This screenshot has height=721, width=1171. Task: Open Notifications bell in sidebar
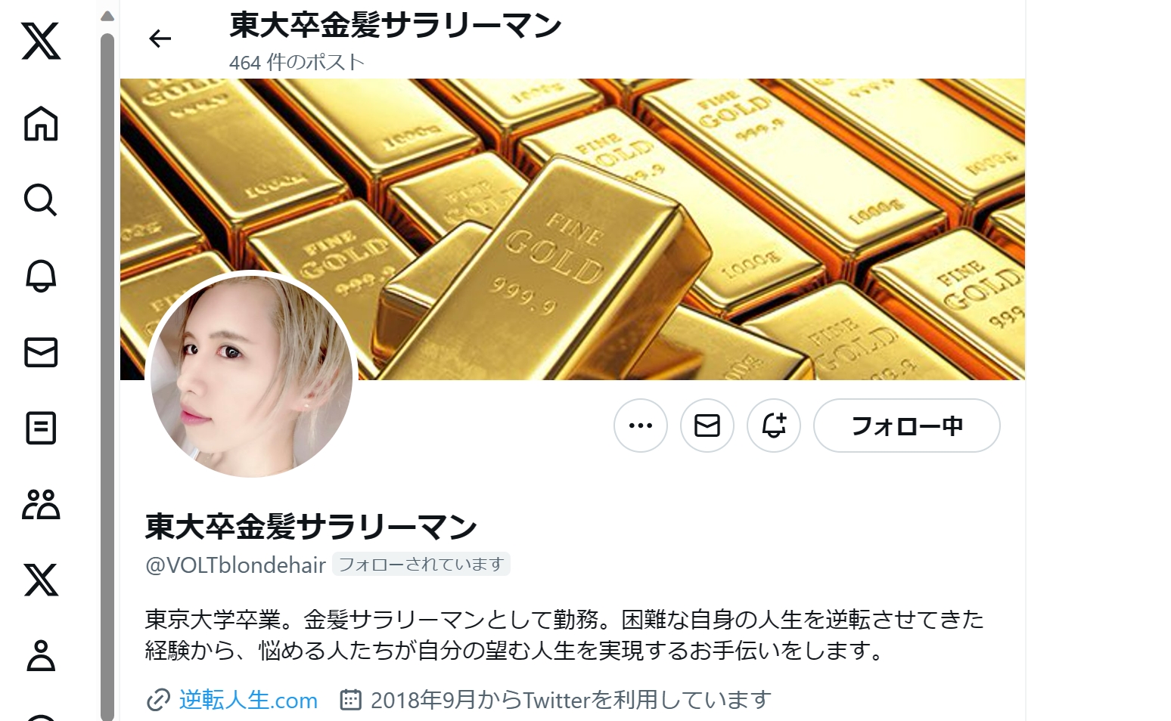click(x=41, y=276)
